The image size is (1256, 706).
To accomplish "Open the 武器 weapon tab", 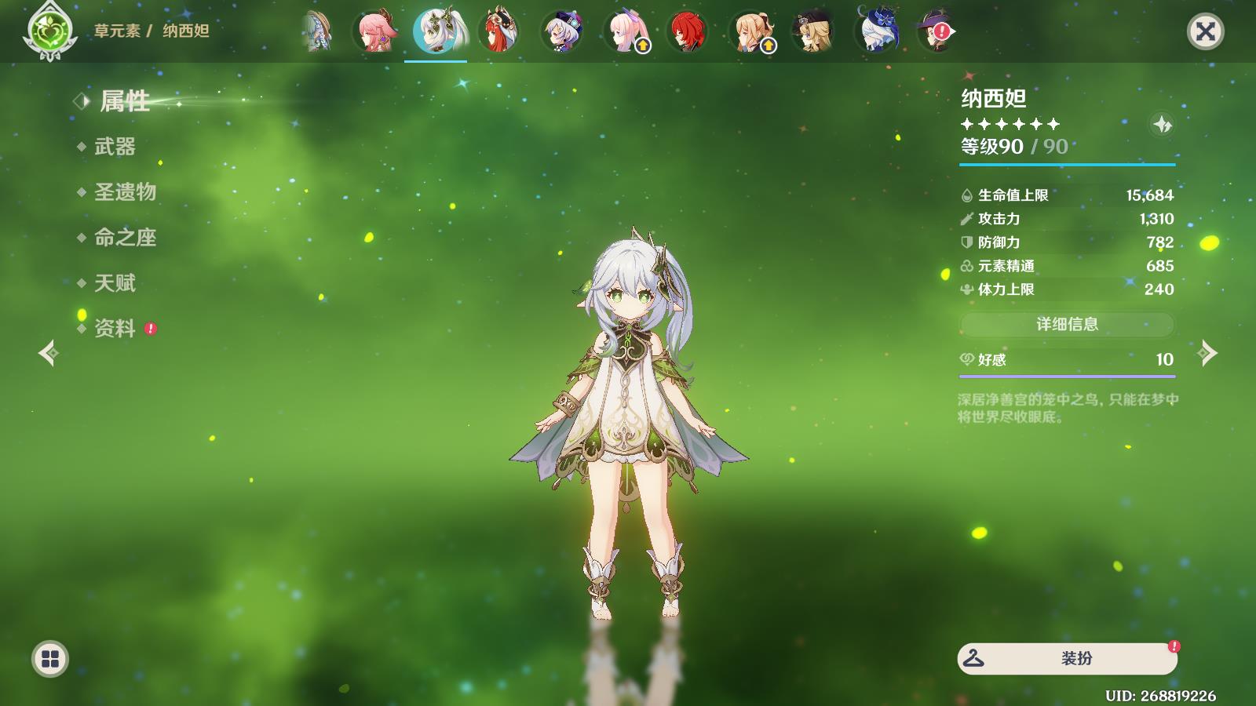I will pos(115,147).
